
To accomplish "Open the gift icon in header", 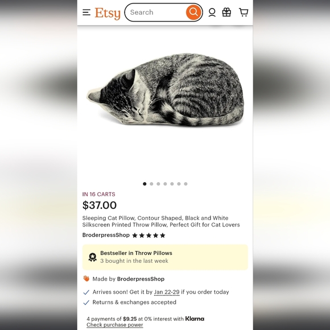I will [x=226, y=12].
